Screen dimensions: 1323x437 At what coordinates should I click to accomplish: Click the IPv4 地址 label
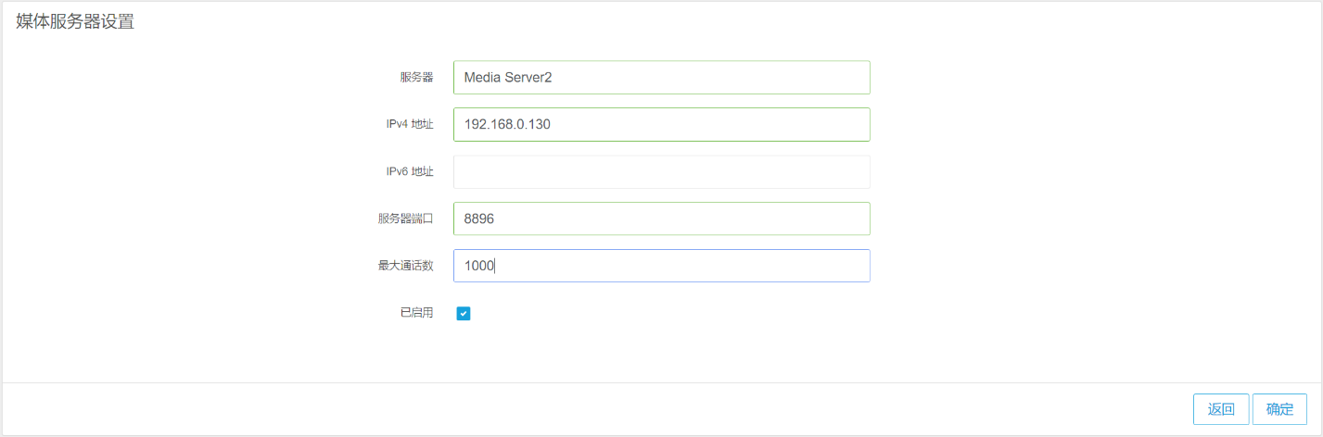[410, 124]
